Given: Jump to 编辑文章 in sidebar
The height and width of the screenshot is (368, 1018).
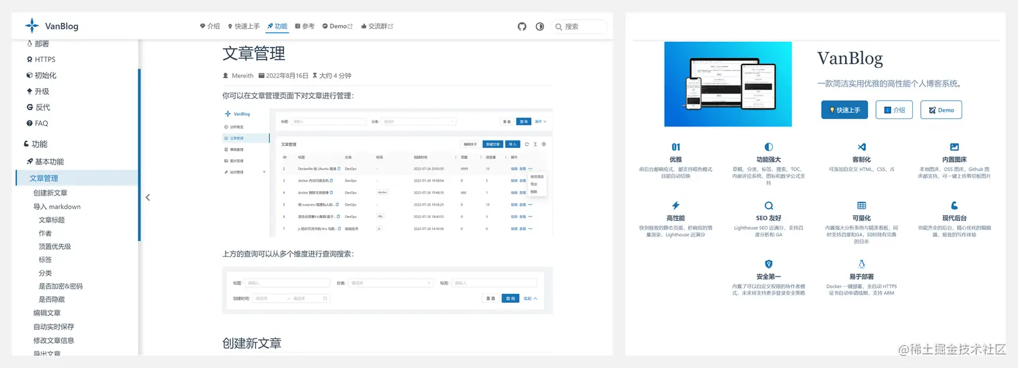Looking at the screenshot, I should tap(47, 313).
